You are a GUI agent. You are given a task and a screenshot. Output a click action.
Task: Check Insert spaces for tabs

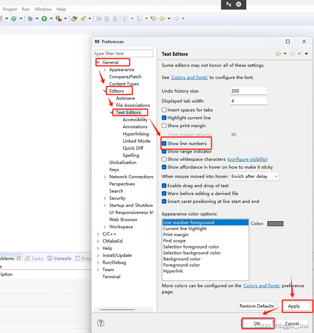164,110
